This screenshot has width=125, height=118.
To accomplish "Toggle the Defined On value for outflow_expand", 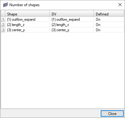I will [x=109, y=19].
